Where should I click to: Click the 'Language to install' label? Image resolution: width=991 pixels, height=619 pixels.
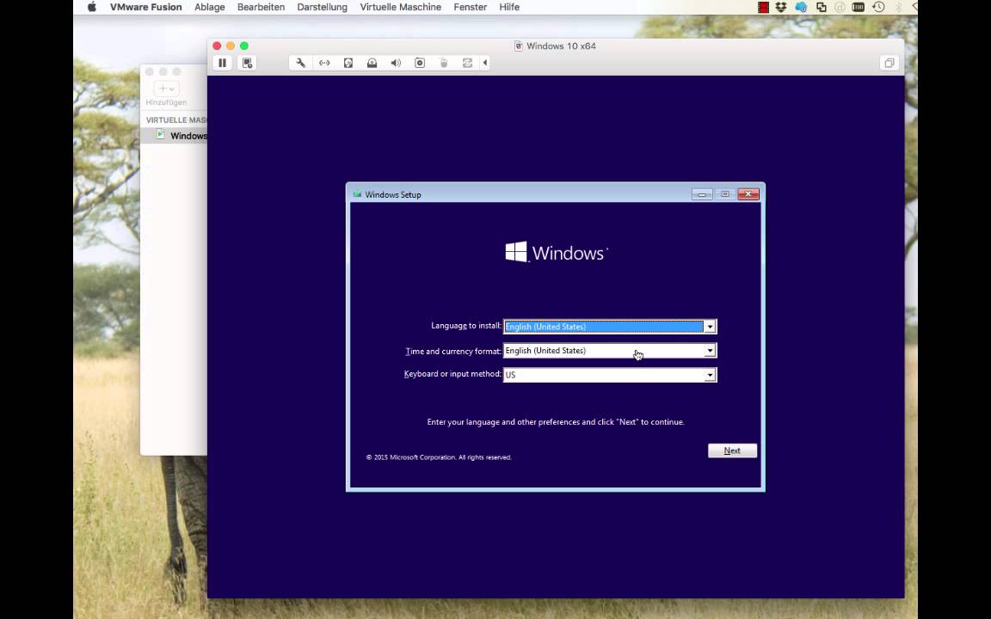pyautogui.click(x=465, y=326)
